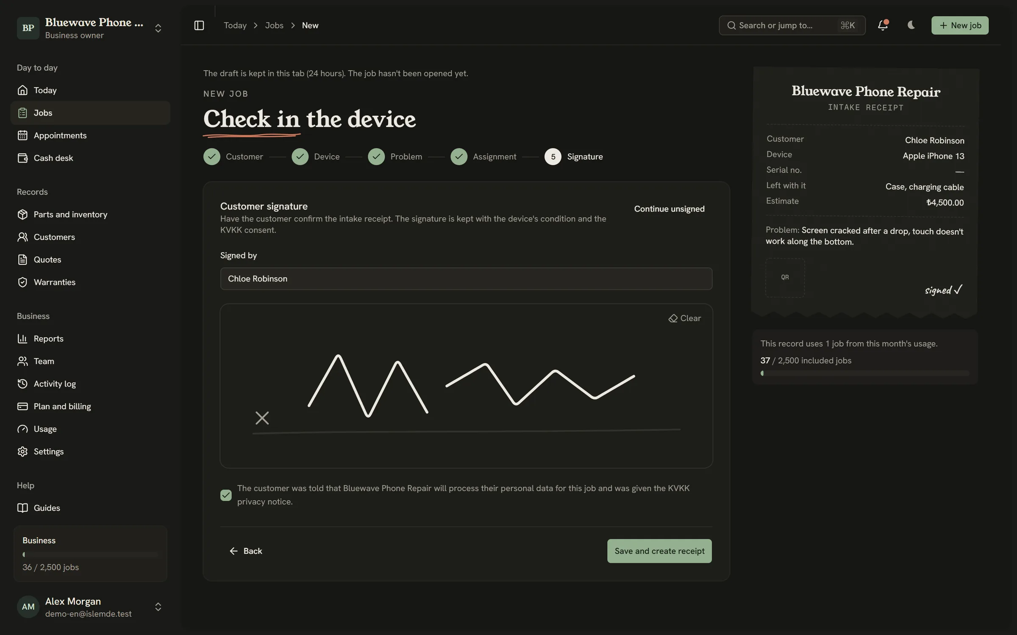Viewport: 1017px width, 635px height.
Task: Click the Today home icon in sidebar
Action: (22, 90)
